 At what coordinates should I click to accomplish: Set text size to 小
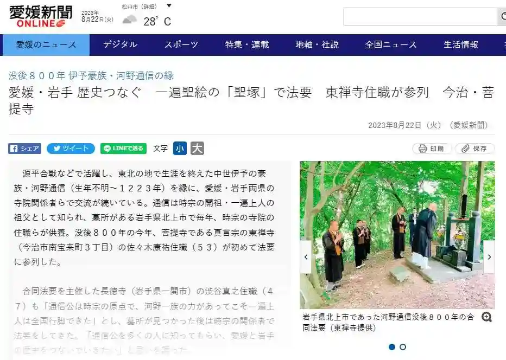click(x=180, y=148)
